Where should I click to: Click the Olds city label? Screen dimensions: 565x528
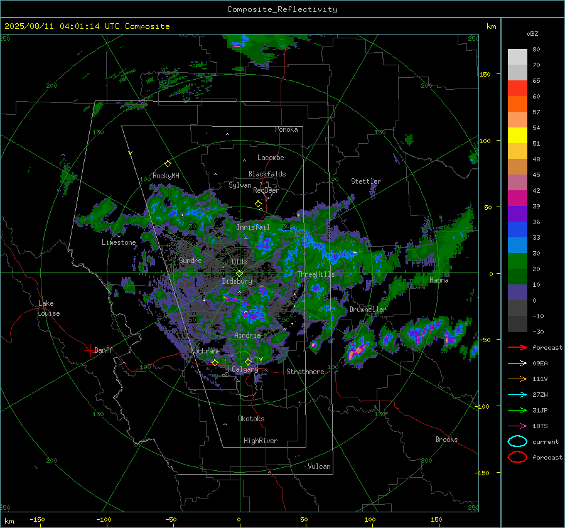click(x=240, y=262)
